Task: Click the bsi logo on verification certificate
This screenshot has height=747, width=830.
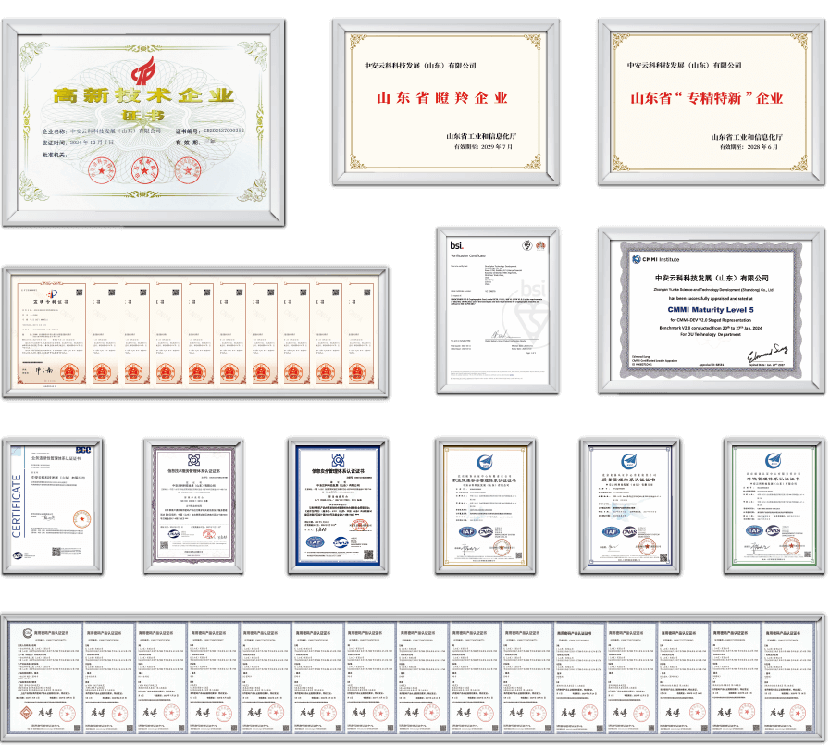Action: point(456,244)
